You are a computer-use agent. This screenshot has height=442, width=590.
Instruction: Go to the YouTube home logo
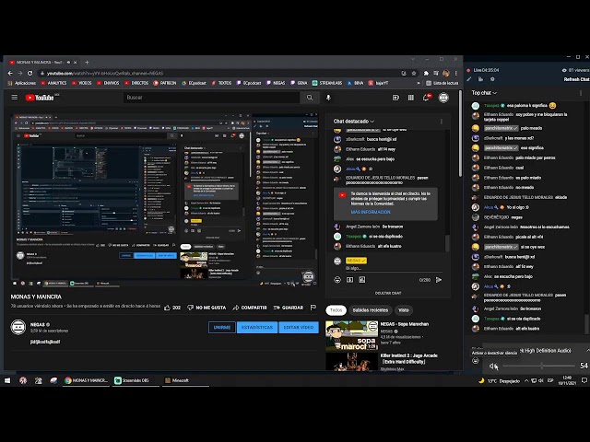point(40,98)
